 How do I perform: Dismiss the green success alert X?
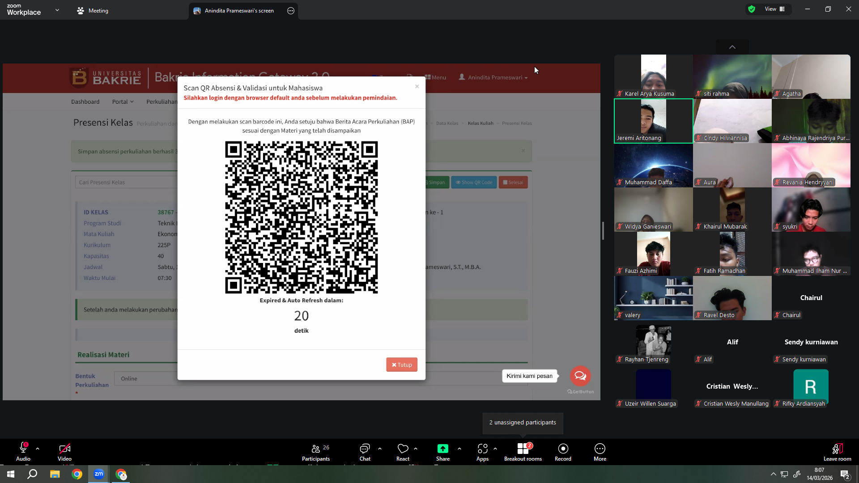pyautogui.click(x=523, y=151)
